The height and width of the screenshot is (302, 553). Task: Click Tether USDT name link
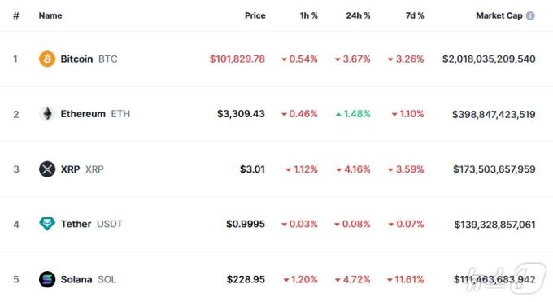click(91, 224)
